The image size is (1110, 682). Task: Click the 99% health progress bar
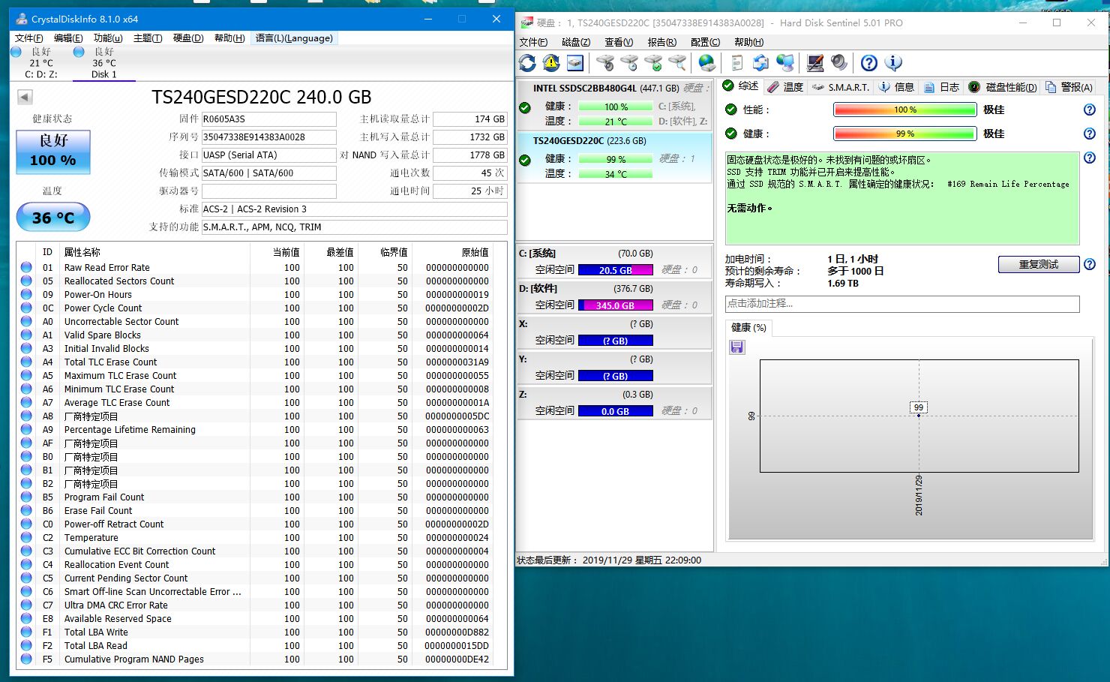(904, 134)
